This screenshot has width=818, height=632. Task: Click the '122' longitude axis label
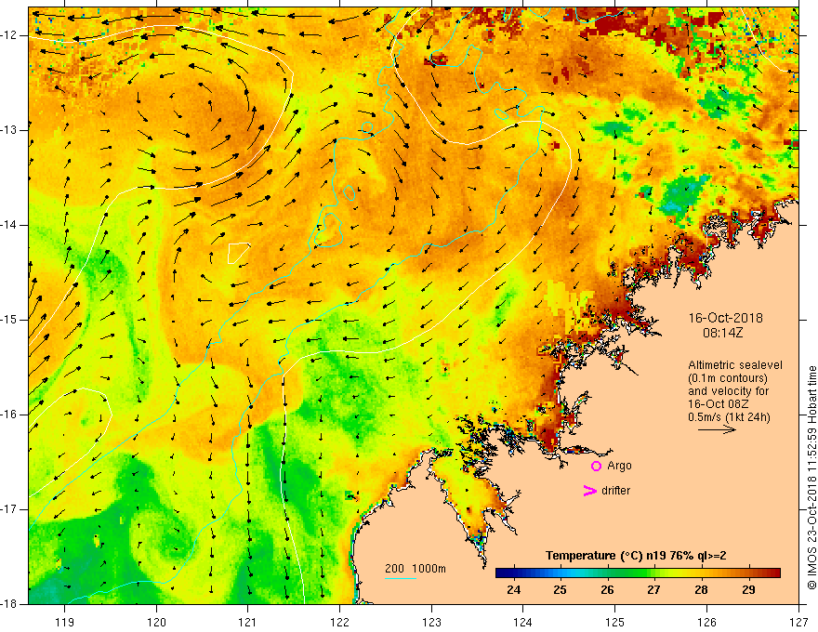[x=339, y=622]
